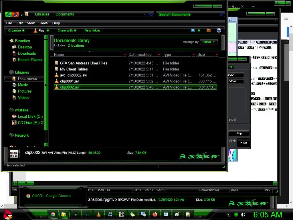293x220 pixels.
Task: Click the VLC cone icon beside Play
Action: 35,30
